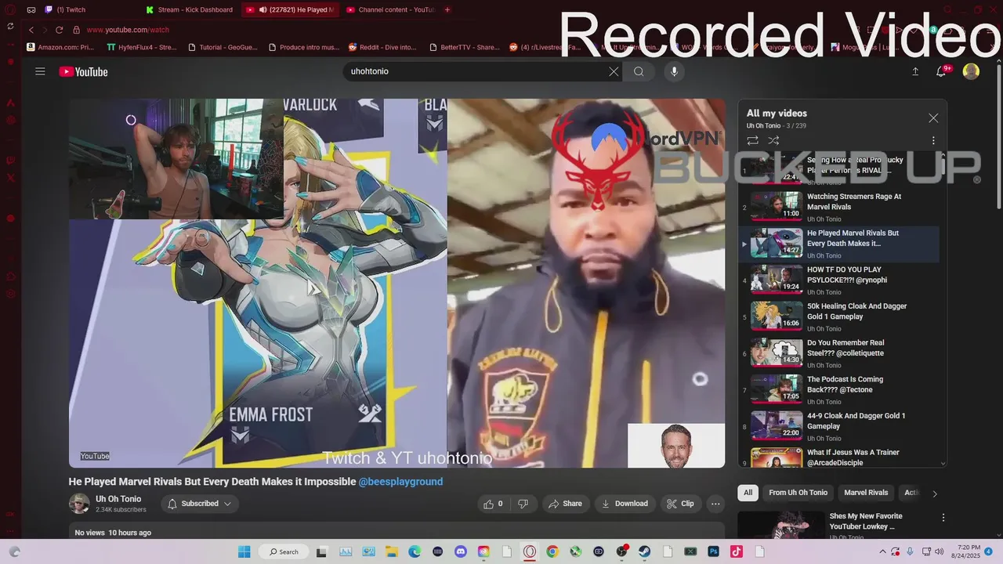Open Tutorial - GeoGue bookmark

(x=222, y=47)
